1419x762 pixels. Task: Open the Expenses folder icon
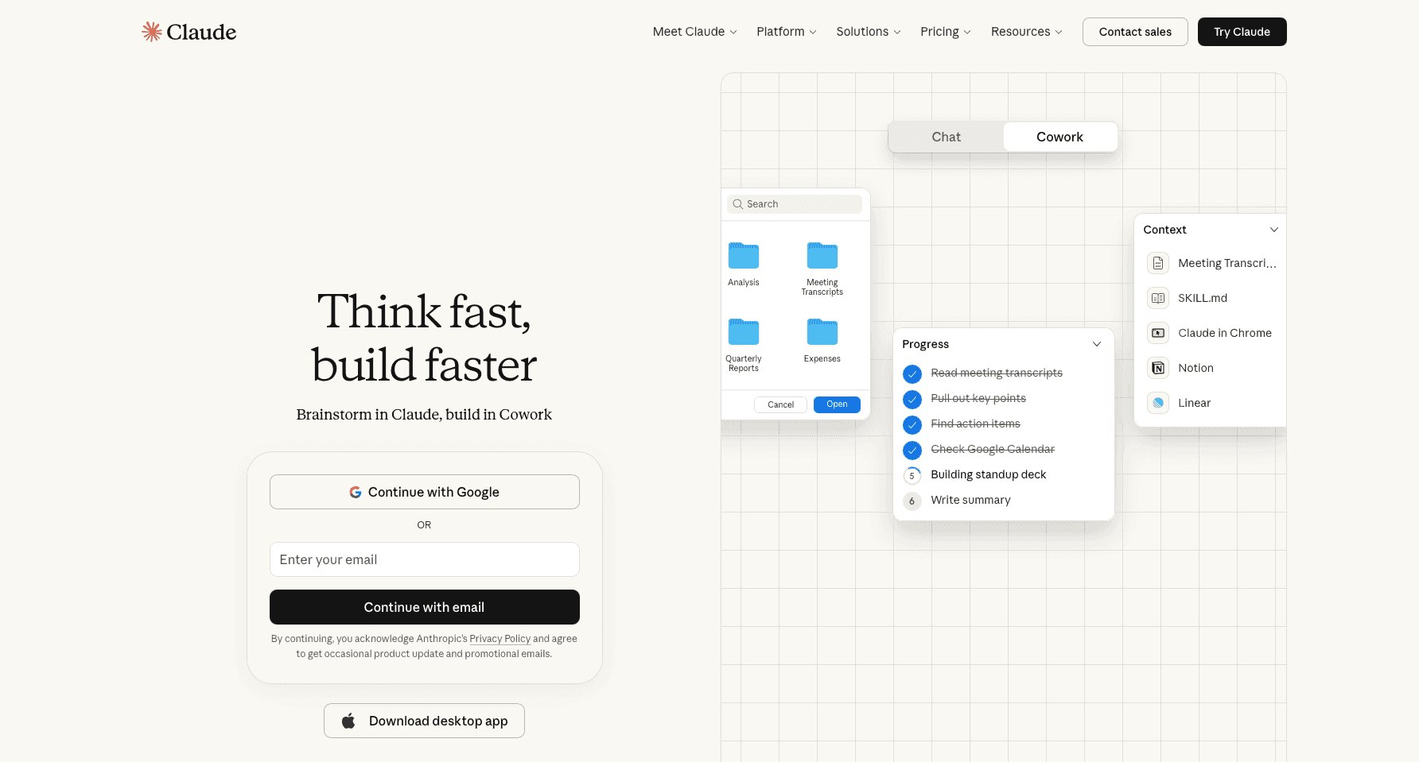[x=822, y=332]
